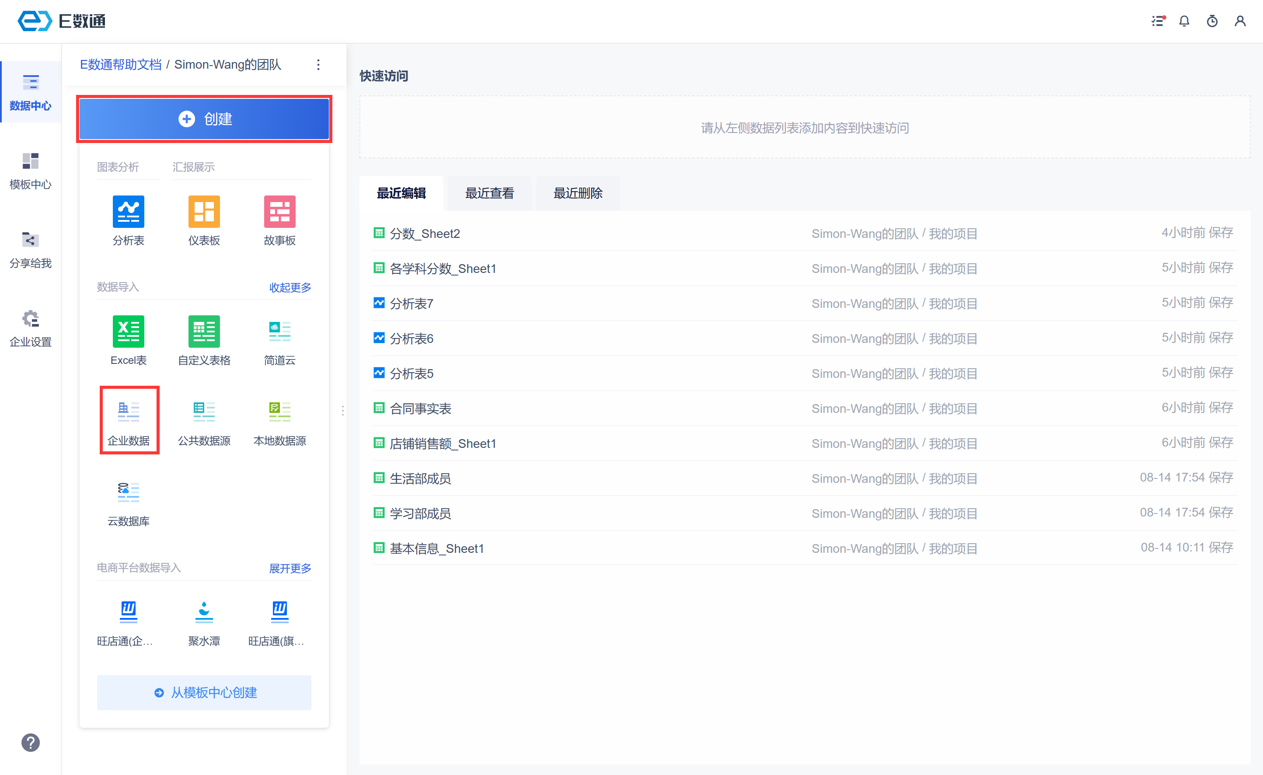Choose the 简道云 data import icon

tap(279, 332)
